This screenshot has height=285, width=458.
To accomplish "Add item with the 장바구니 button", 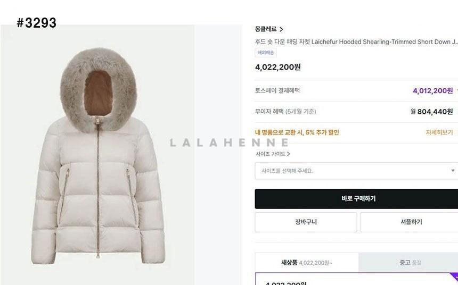I will click(306, 222).
